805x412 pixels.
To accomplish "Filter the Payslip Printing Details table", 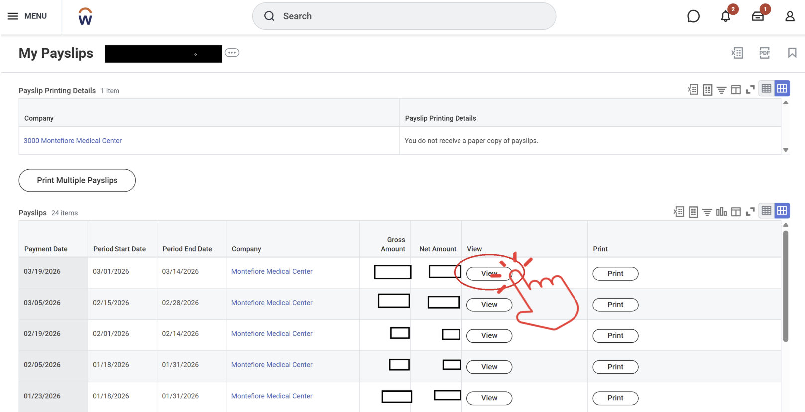I will [722, 90].
